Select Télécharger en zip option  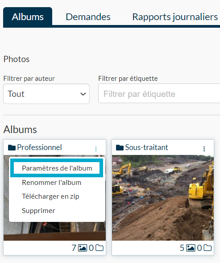click(x=50, y=196)
